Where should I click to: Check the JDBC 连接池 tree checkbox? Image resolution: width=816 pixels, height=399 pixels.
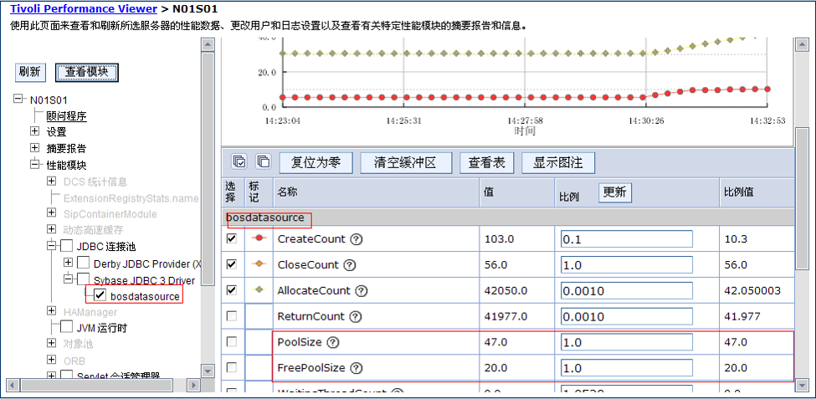[x=67, y=246]
